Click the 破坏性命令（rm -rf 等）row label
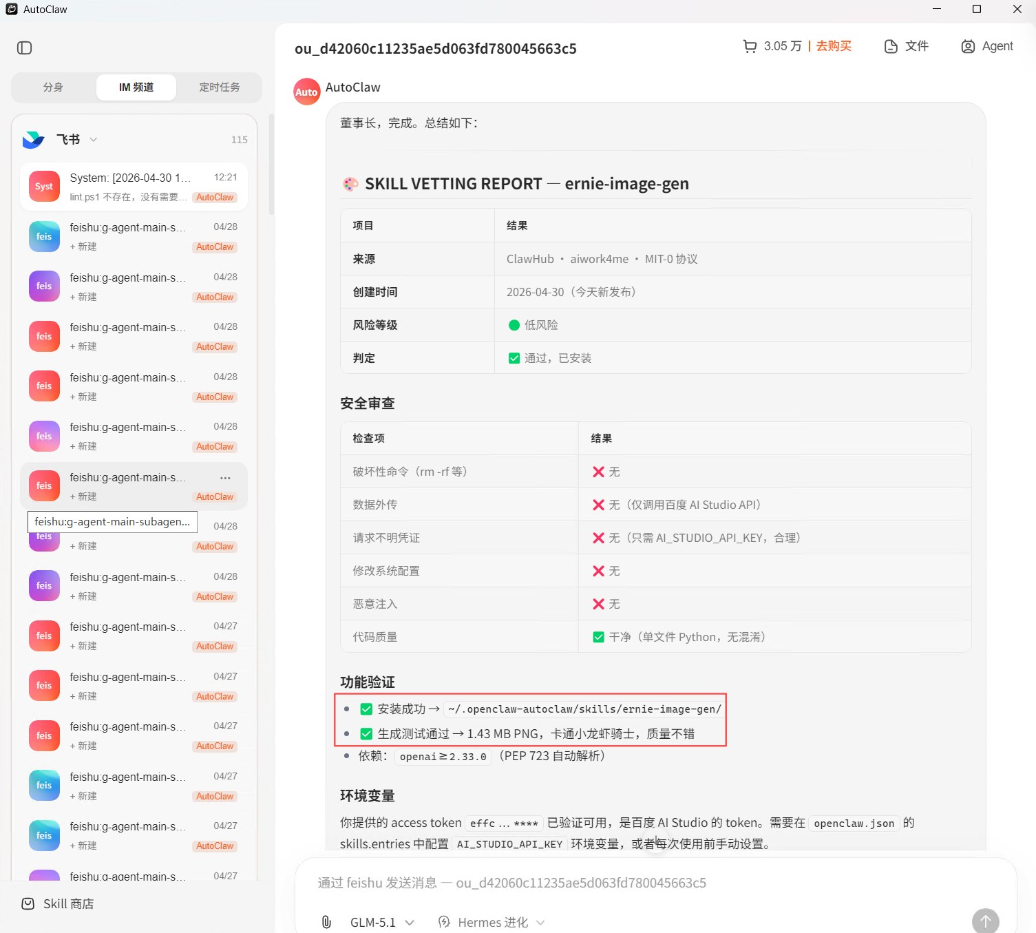Viewport: 1036px width, 933px height. [410, 472]
